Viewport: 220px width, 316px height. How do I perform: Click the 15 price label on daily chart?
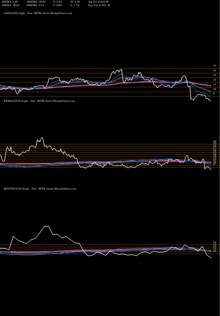point(215,66)
